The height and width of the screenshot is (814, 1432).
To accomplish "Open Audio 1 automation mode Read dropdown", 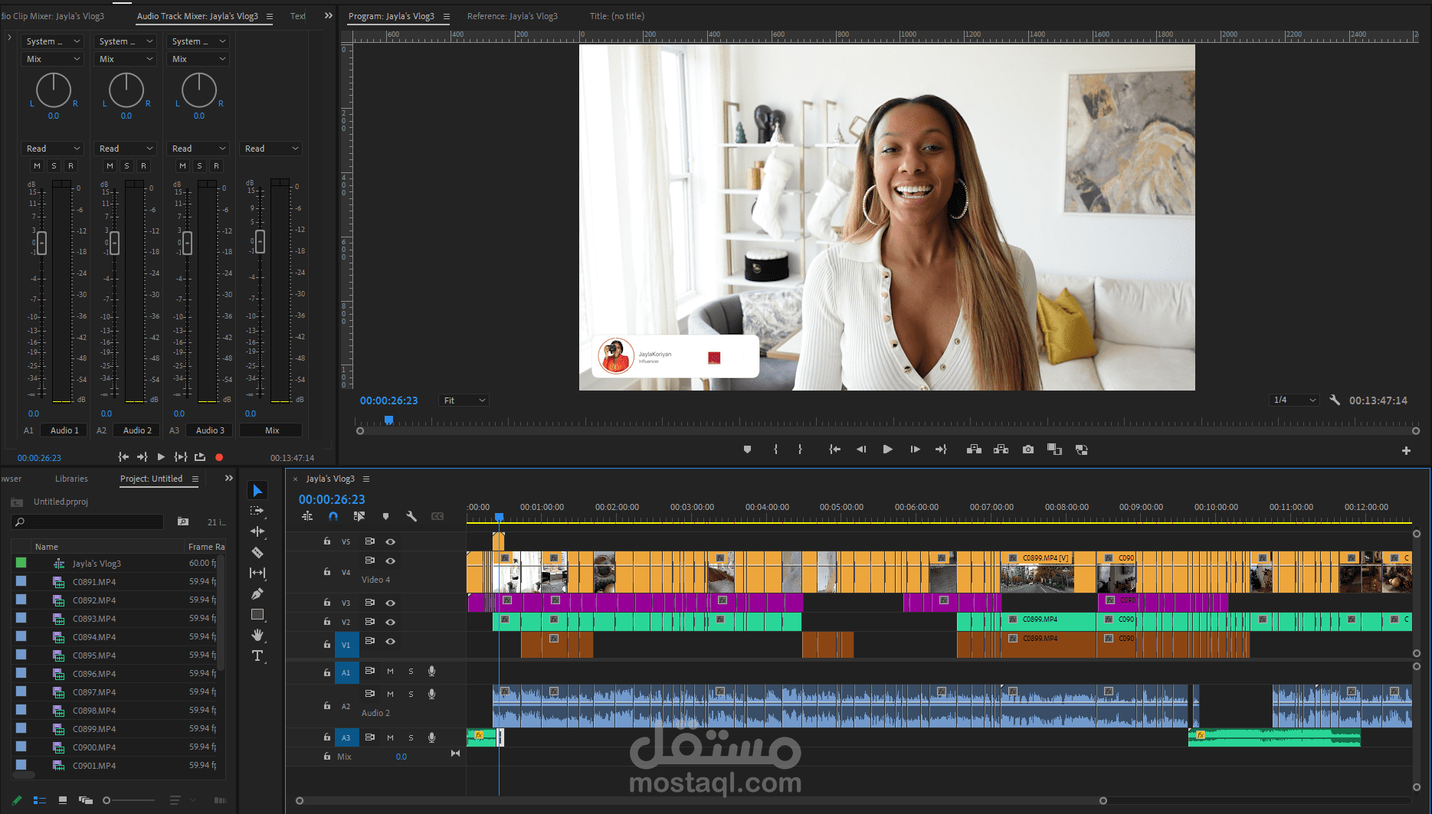I will tap(52, 149).
